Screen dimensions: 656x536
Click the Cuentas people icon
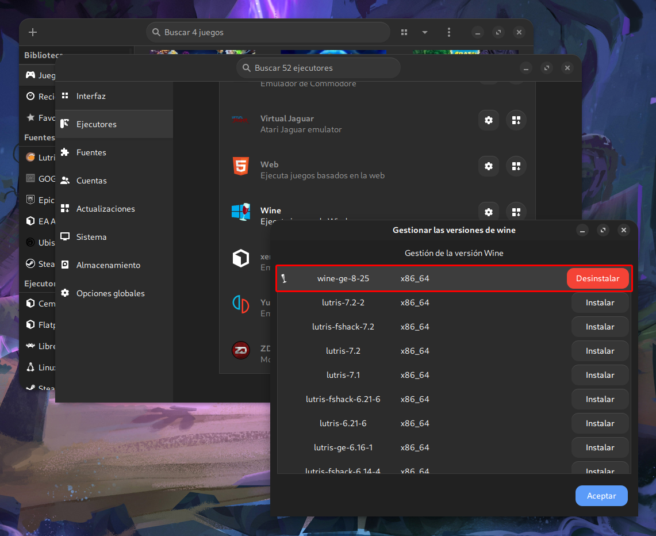pos(65,181)
